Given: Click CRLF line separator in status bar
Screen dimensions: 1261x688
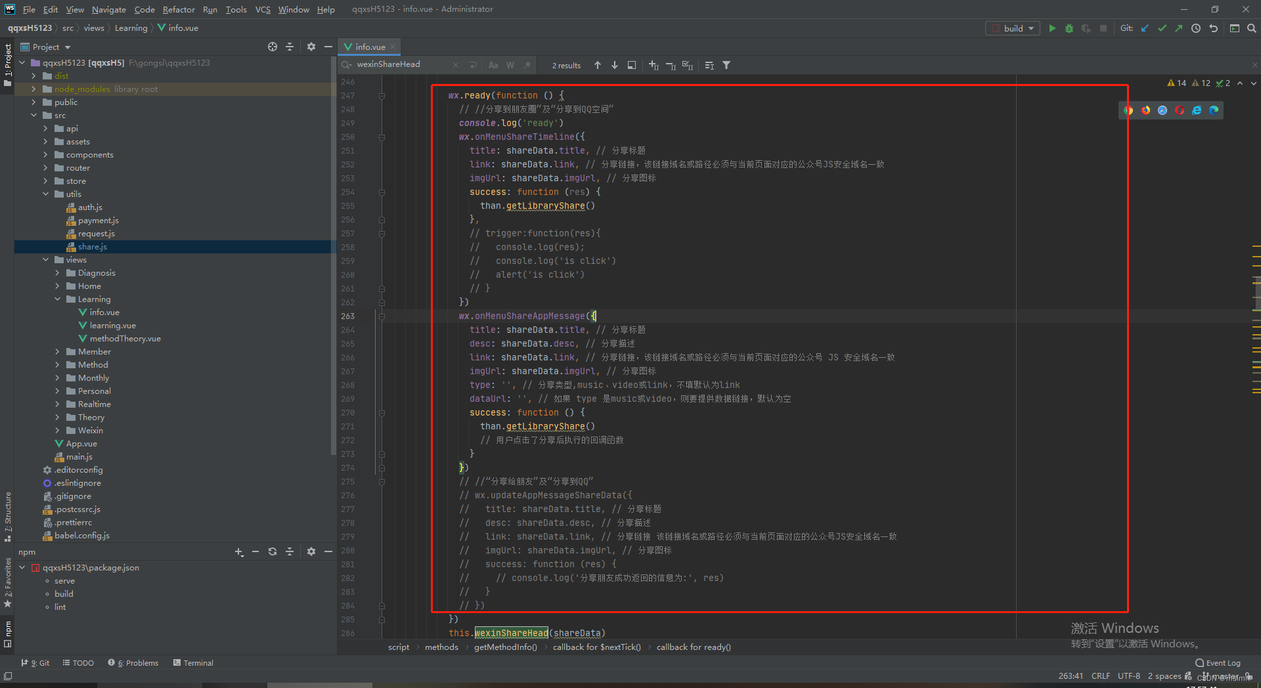Looking at the screenshot, I should [x=1101, y=676].
